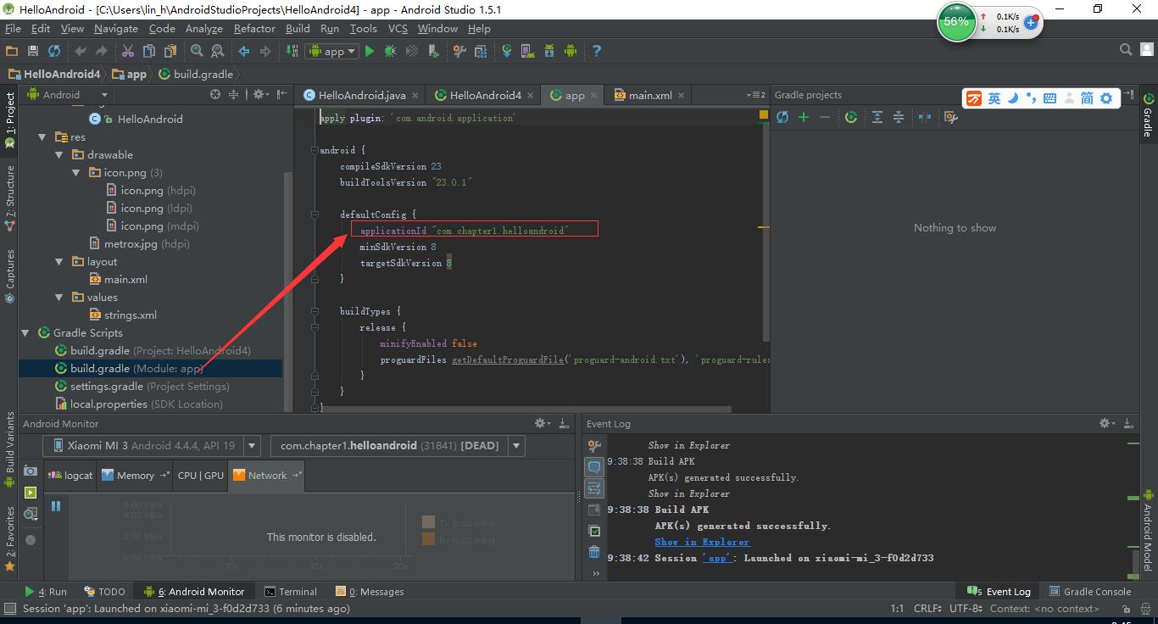The width and height of the screenshot is (1158, 624).
Task: Click the green Run app icon
Action: coord(369,51)
